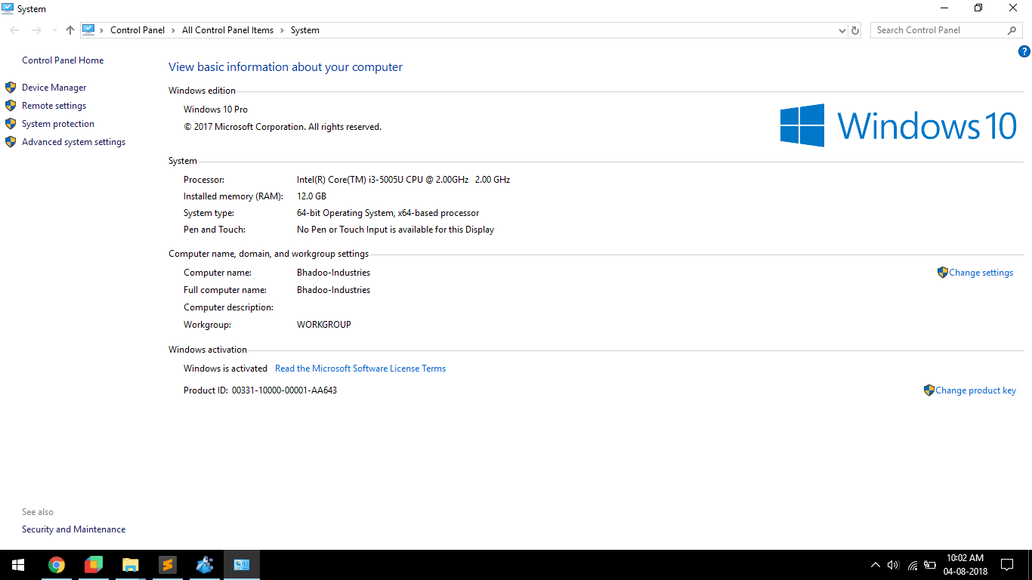
Task: Open File Explorer from the taskbar
Action: point(131,565)
